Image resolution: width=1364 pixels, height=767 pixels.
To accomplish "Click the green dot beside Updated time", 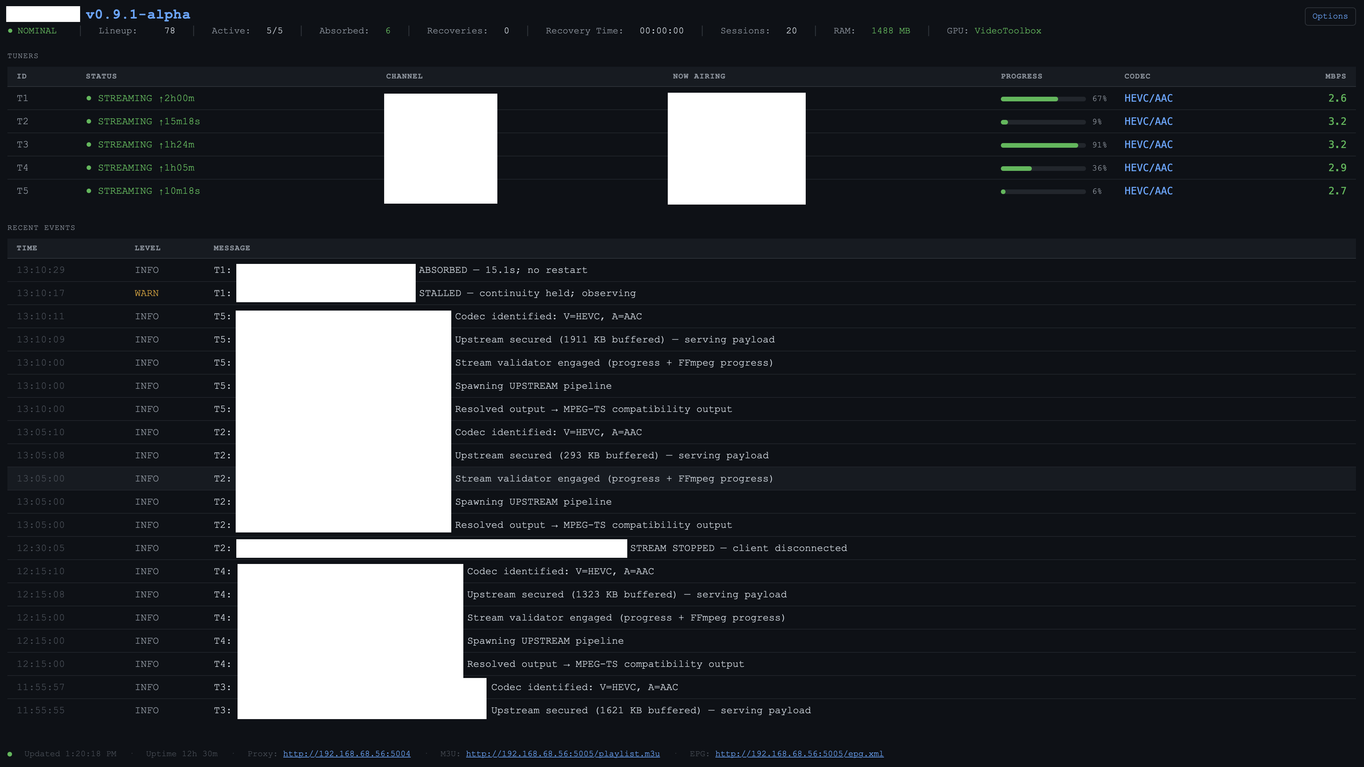I will coord(10,754).
